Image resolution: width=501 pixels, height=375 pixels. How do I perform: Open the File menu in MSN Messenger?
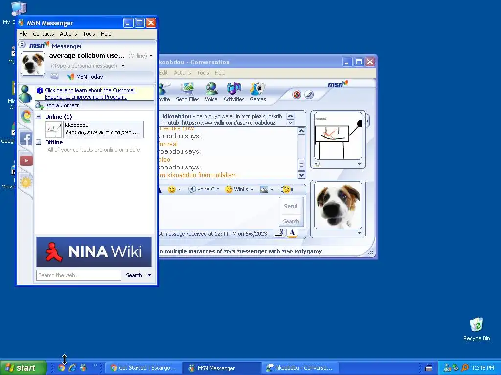pyautogui.click(x=23, y=34)
